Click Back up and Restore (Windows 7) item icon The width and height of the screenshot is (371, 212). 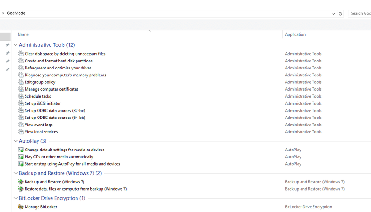coord(21,182)
